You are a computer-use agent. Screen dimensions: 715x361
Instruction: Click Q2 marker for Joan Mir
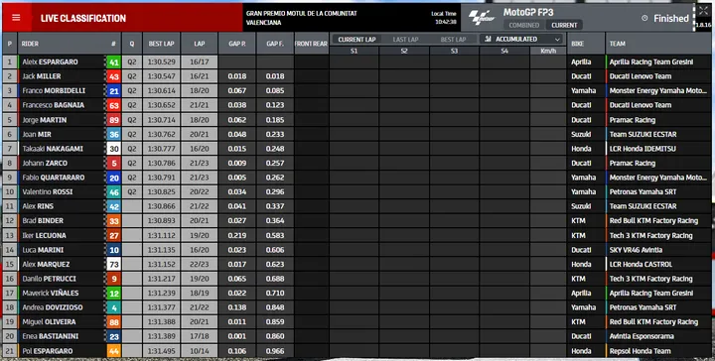132,134
